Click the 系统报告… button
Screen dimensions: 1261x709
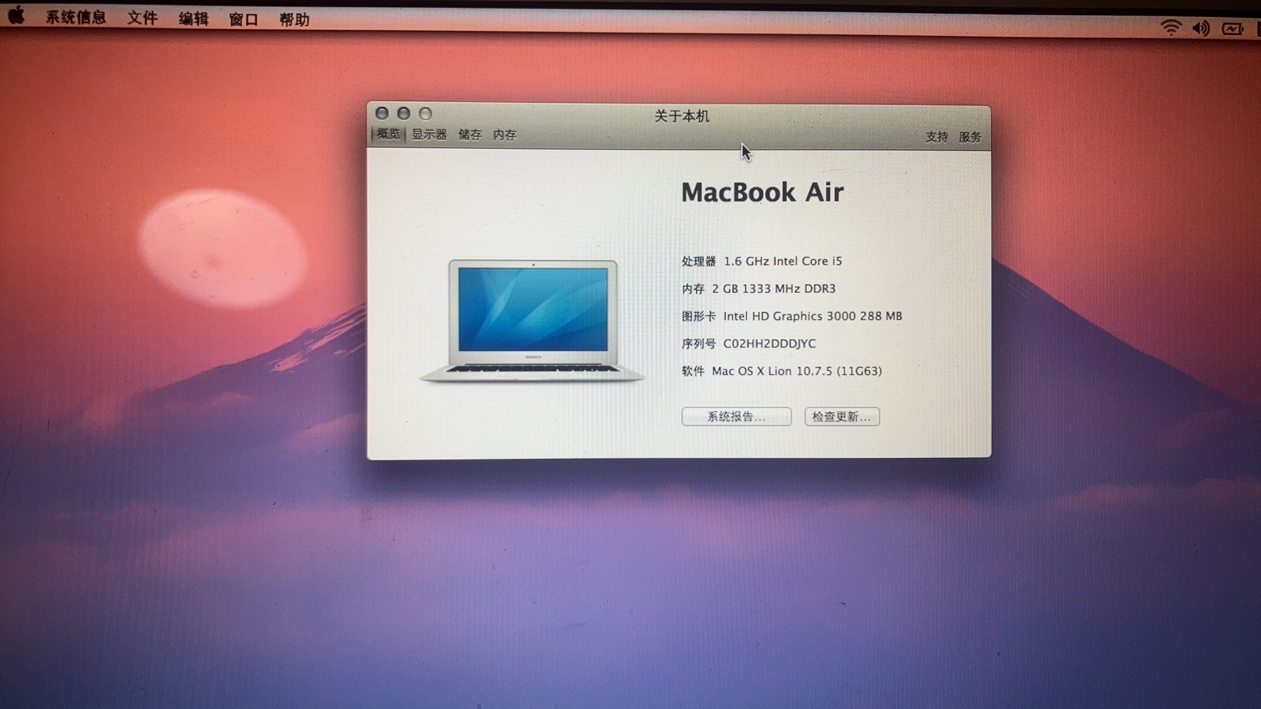(736, 417)
